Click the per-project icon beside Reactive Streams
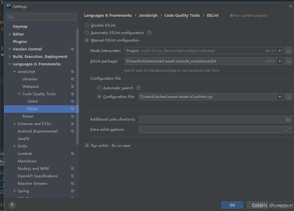Image resolution: width=294 pixels, height=211 pixels. (73, 184)
